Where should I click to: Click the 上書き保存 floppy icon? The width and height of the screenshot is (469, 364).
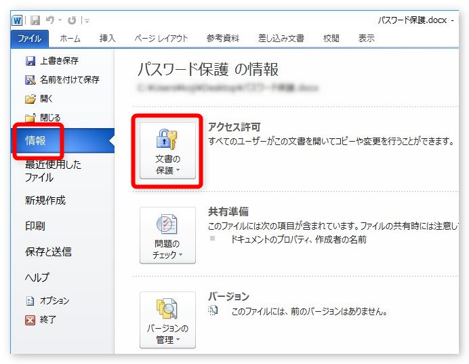coord(30,61)
